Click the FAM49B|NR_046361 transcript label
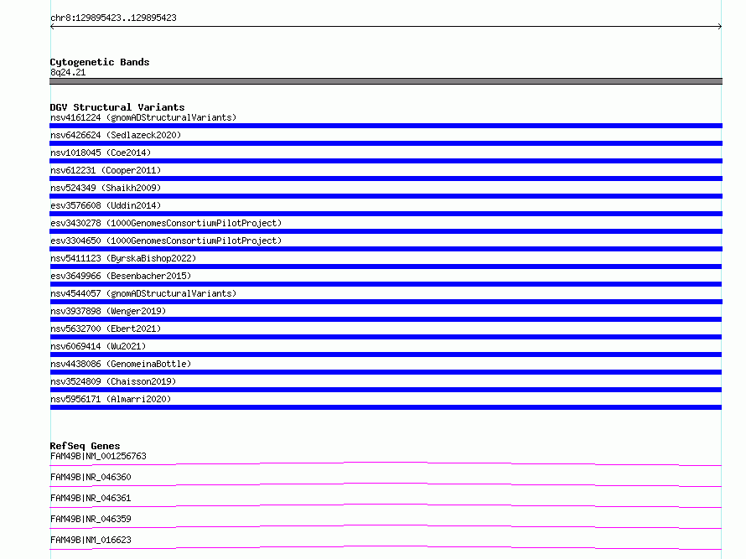 (x=91, y=498)
